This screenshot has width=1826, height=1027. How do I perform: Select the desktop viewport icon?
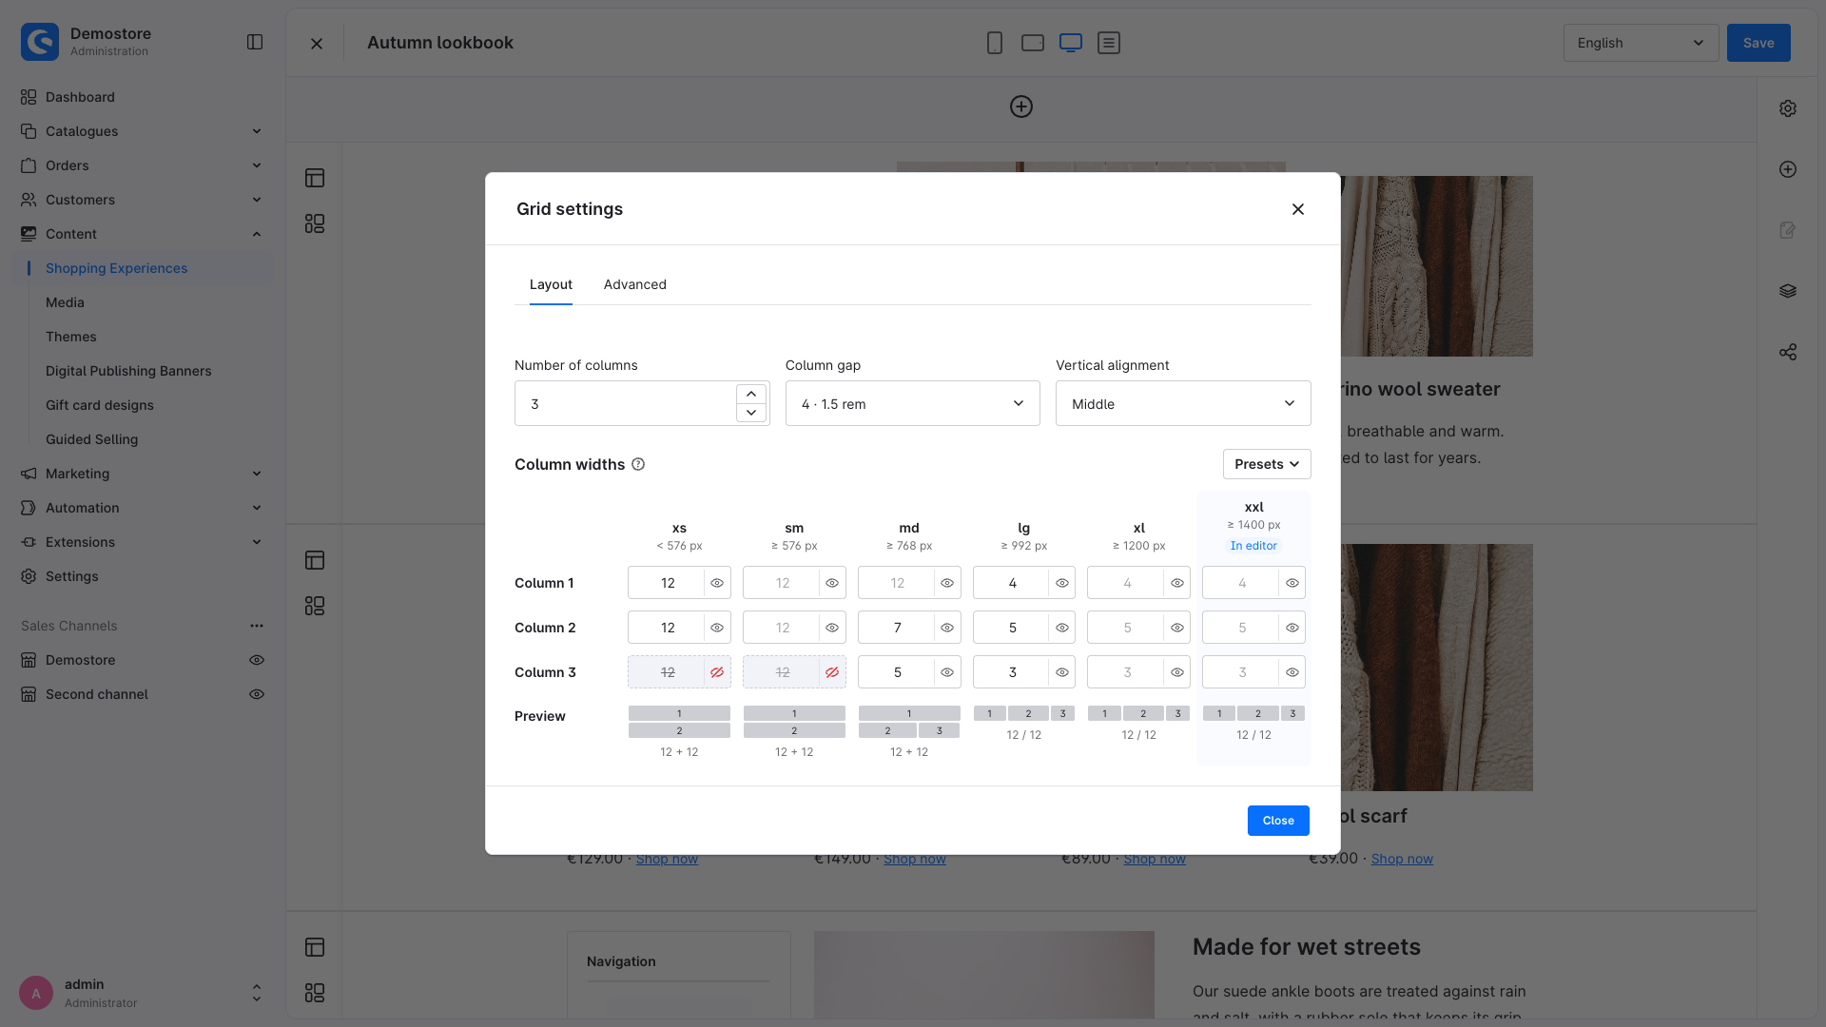[x=1071, y=43]
